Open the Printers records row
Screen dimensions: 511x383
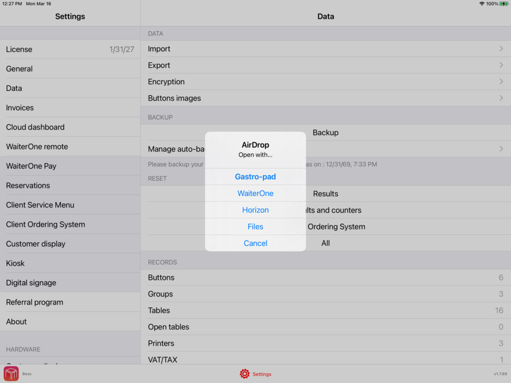pos(325,343)
